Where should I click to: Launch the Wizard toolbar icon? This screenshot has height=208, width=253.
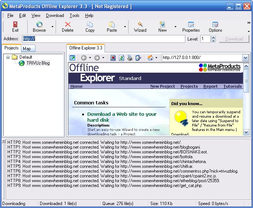point(140,25)
